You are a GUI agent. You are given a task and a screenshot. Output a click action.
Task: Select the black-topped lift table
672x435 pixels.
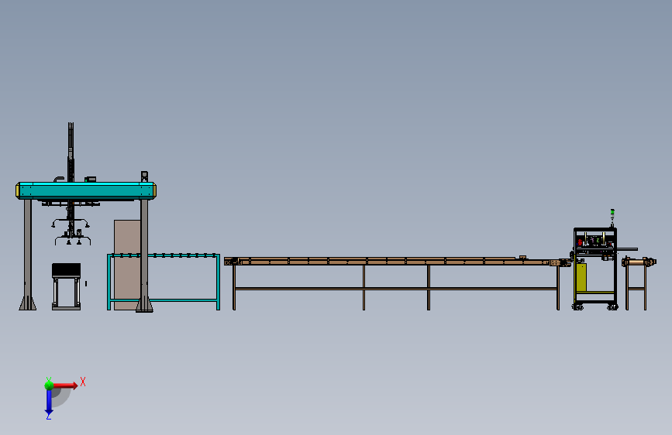pos(67,286)
